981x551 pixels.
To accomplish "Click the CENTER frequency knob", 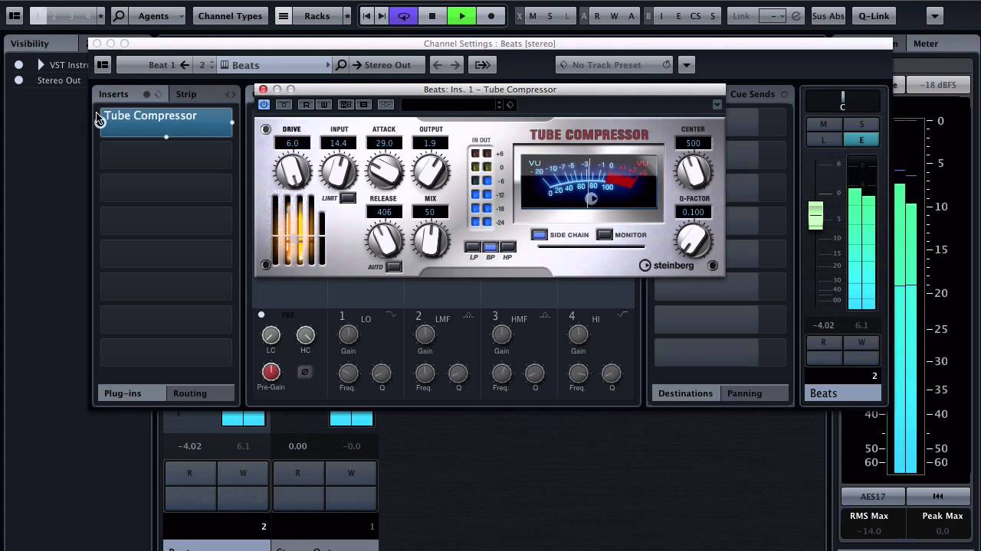I will [x=694, y=171].
